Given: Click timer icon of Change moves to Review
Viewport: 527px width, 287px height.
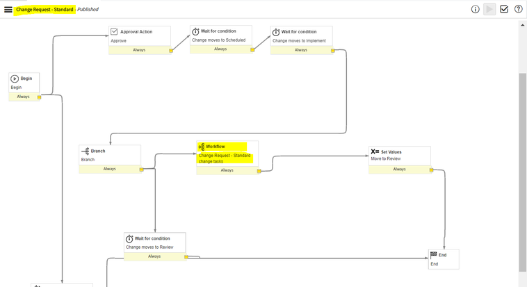Looking at the screenshot, I should point(129,238).
